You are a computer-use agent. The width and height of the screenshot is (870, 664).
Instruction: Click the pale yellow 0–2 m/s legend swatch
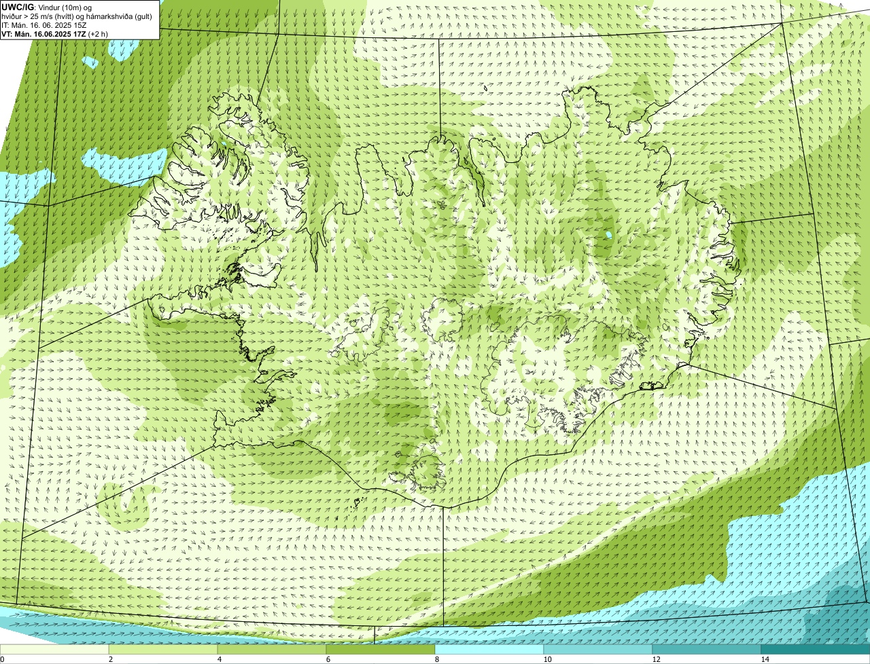point(54,649)
